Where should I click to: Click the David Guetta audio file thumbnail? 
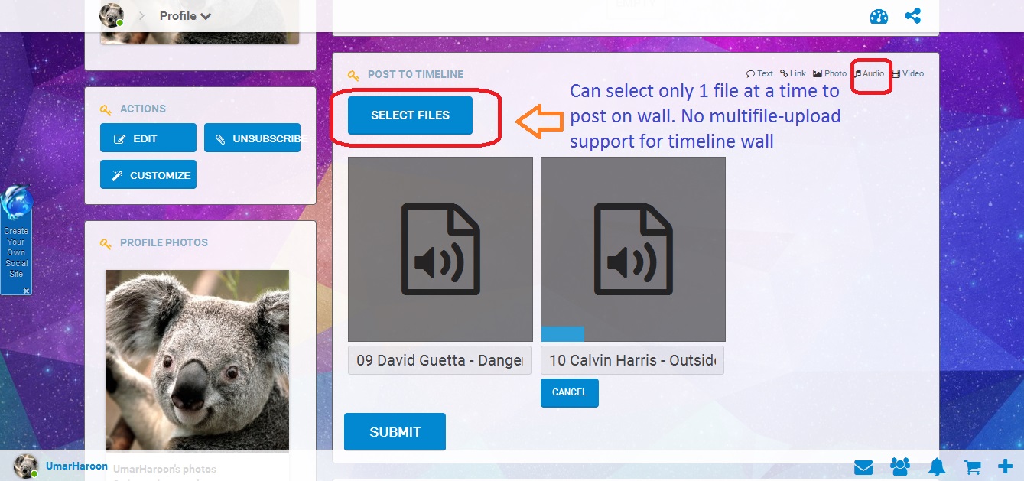(440, 249)
